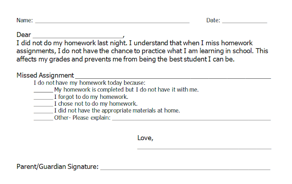Click the Please explain blank line
Image resolution: width=292 pixels, height=184 pixels.
click(x=191, y=119)
